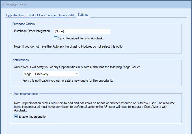Click the 'Purchase Order Integration' field label
192x134 pixels.
[32, 31]
